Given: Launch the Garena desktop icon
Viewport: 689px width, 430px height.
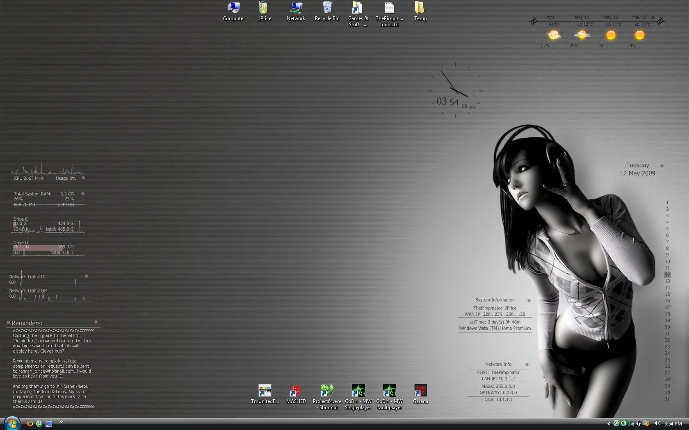Looking at the screenshot, I should click(x=420, y=391).
